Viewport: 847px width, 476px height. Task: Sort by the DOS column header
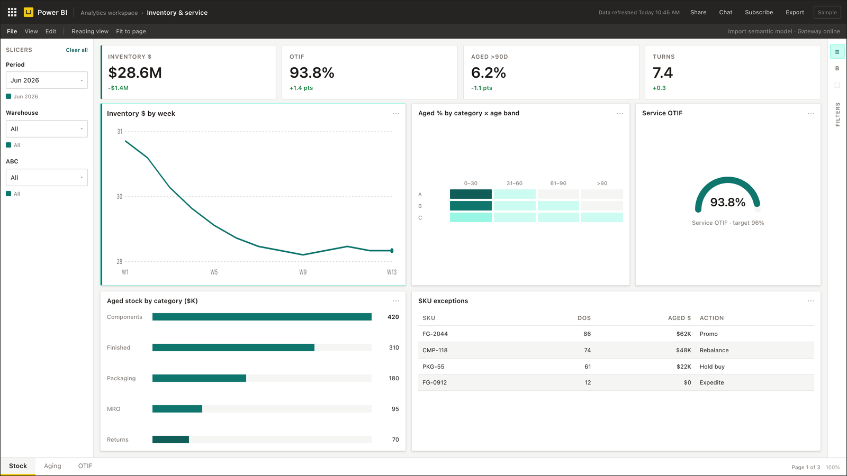584,318
